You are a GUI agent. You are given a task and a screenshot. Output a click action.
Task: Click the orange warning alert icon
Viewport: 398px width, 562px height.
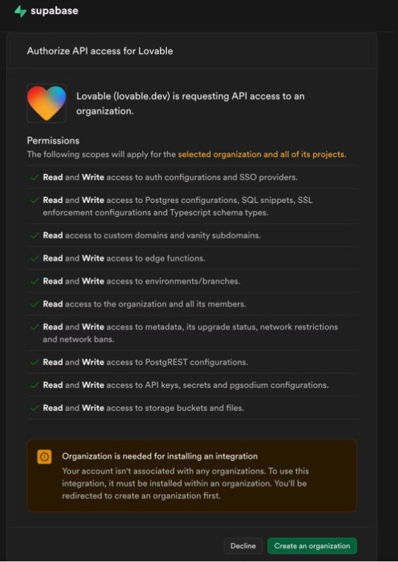[x=45, y=457]
